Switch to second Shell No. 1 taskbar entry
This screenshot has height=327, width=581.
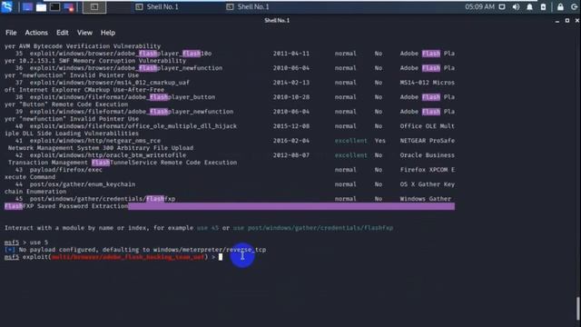(x=248, y=7)
